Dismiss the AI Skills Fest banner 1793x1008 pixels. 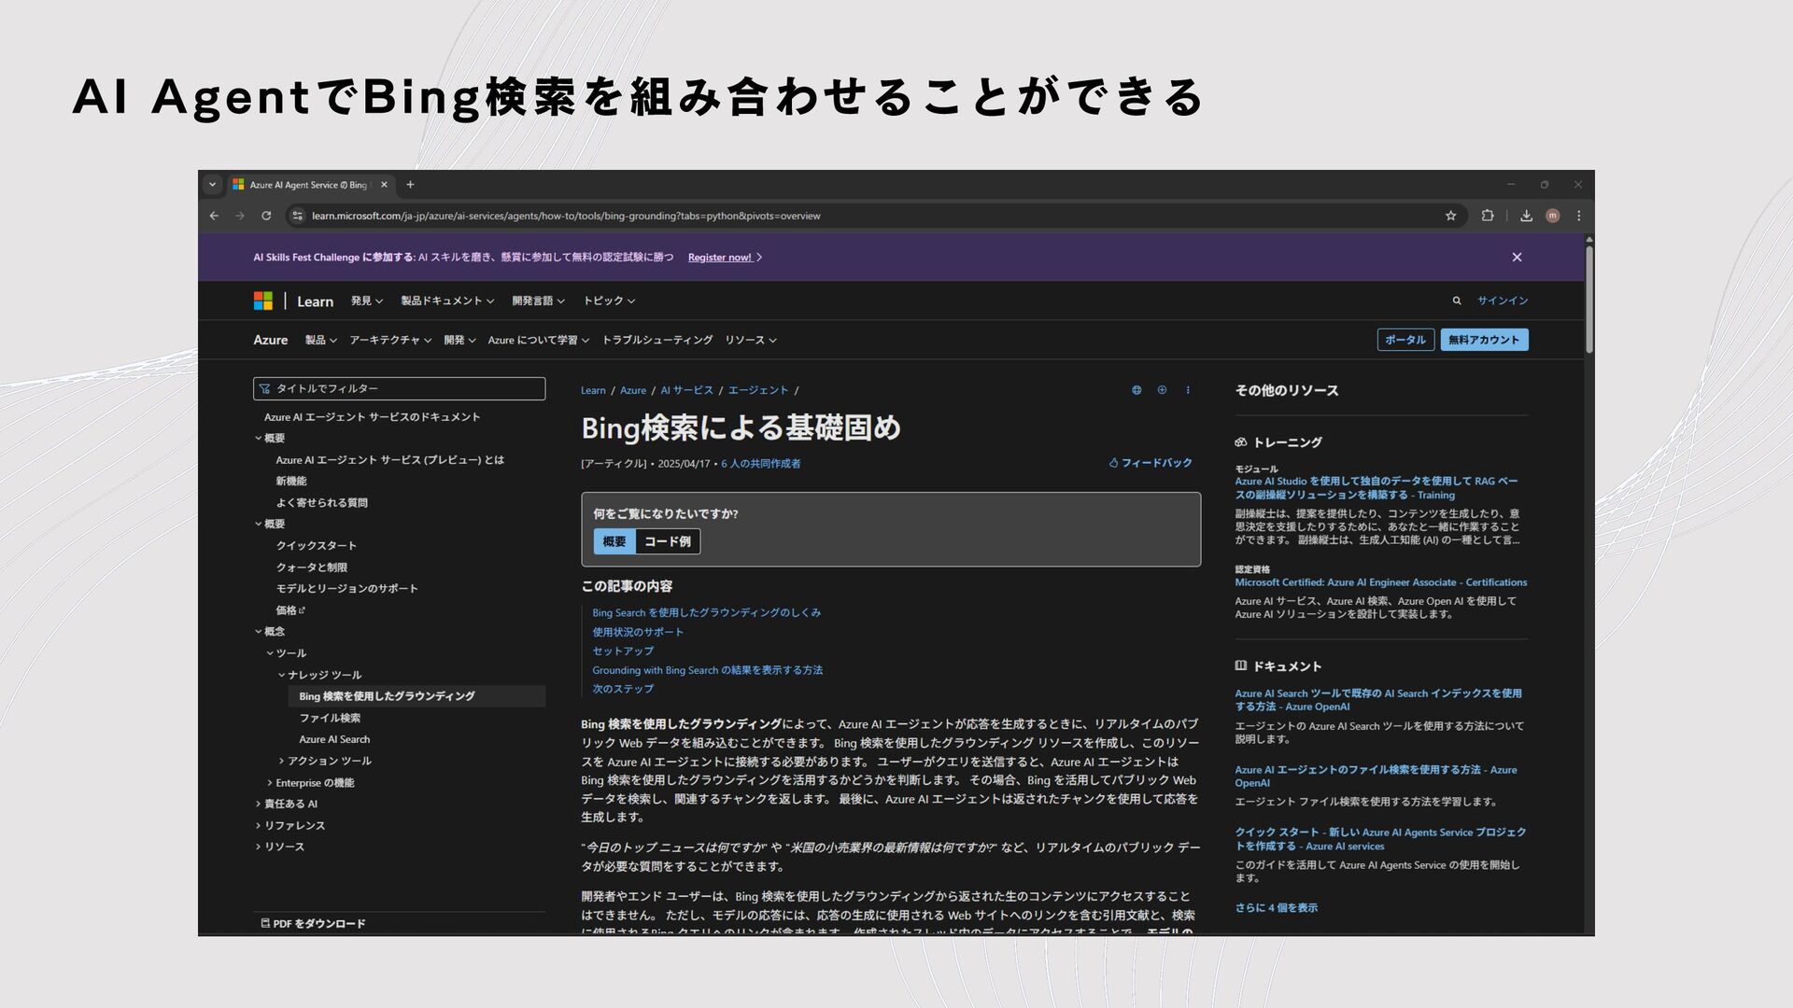tap(1517, 258)
